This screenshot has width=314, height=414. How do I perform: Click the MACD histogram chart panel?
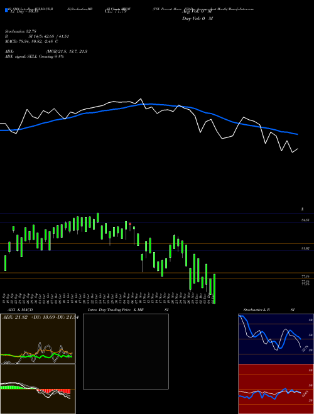[38, 389]
